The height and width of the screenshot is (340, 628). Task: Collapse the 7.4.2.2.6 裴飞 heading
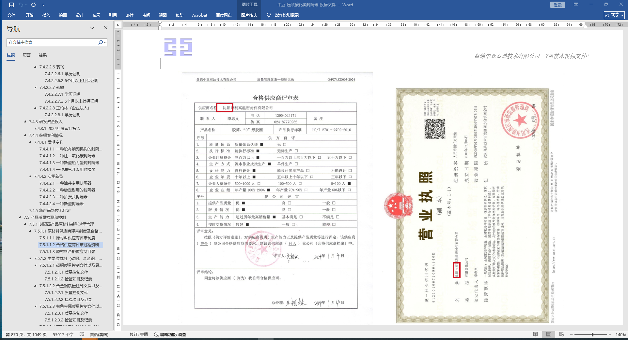[36, 67]
